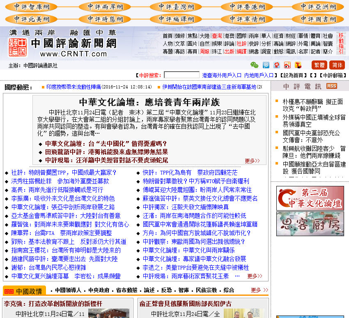Select 臺灣 in the navigation menu
Screen dimensions: 349x318
pyautogui.click(x=217, y=36)
